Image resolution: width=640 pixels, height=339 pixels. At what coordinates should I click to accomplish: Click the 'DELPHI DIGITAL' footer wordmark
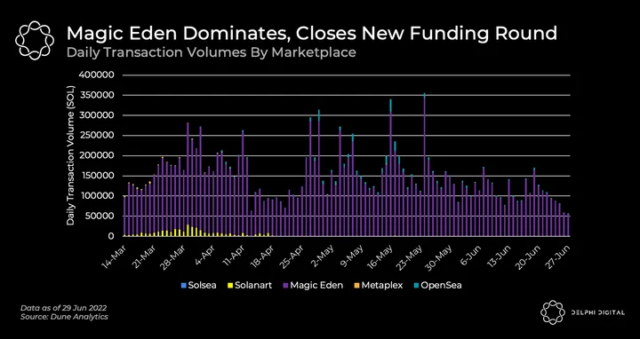click(x=598, y=312)
